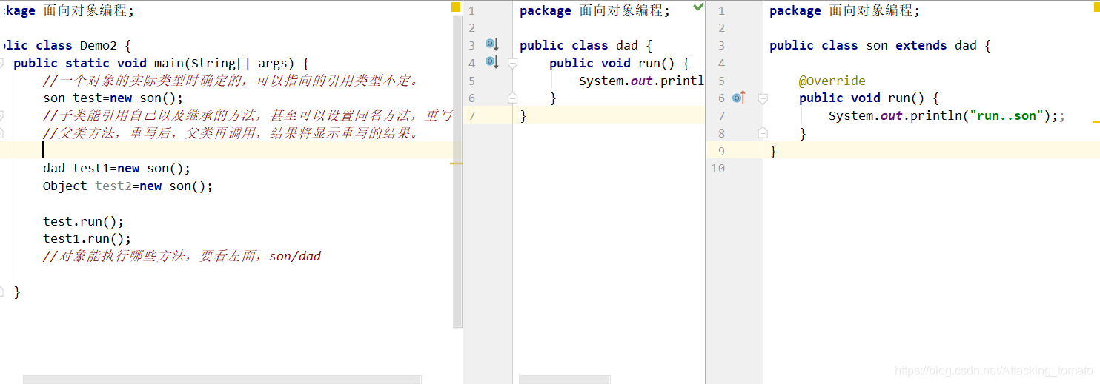
Task: Click line number 3 in the dad file gutter
Action: point(472,45)
